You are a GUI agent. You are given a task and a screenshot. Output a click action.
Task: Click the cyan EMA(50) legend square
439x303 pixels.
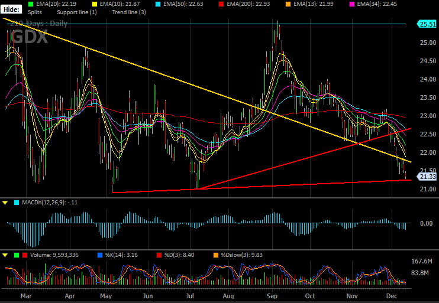(x=158, y=4)
